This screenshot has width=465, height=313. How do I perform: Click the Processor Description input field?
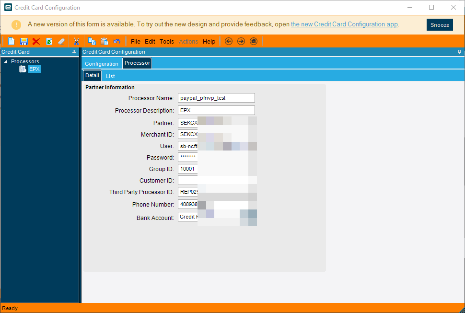pos(216,110)
